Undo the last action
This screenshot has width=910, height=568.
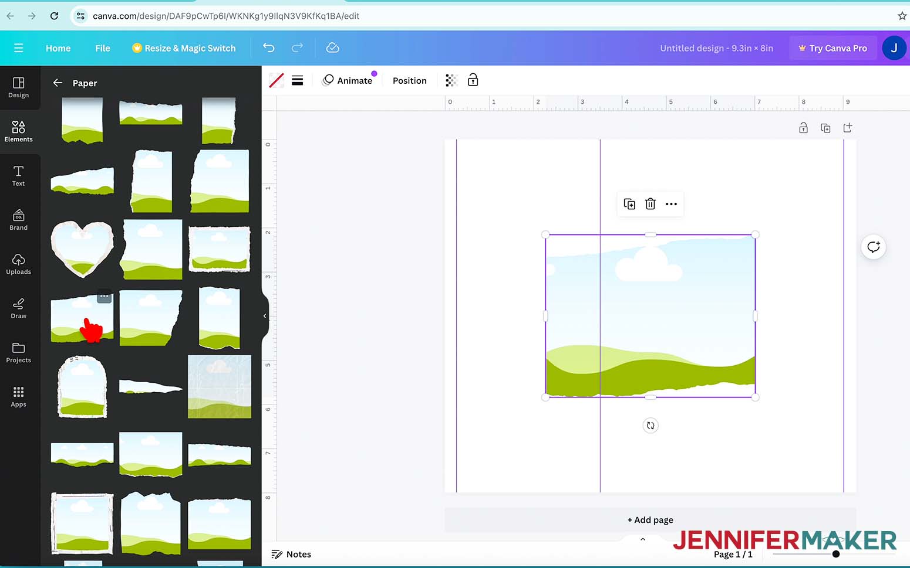[x=268, y=48]
